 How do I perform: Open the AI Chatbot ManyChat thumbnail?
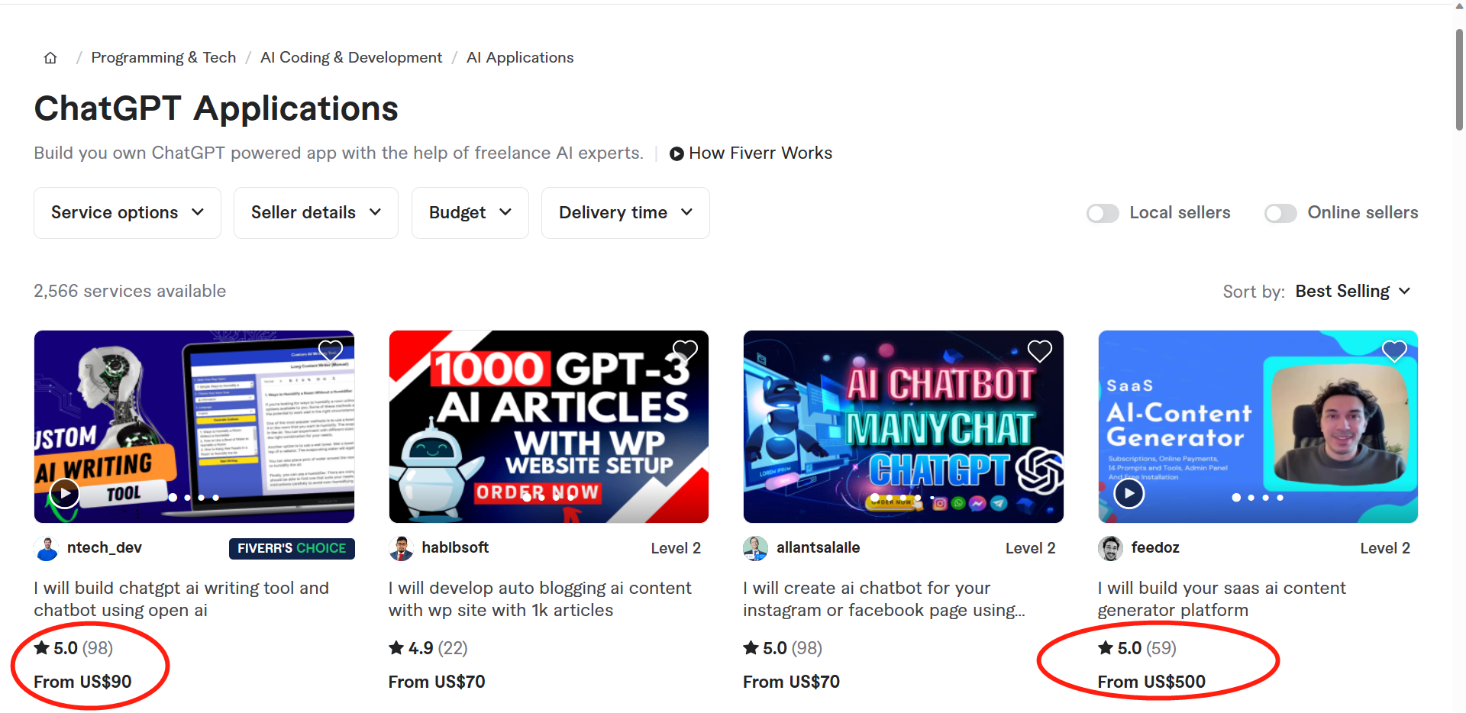pos(903,427)
